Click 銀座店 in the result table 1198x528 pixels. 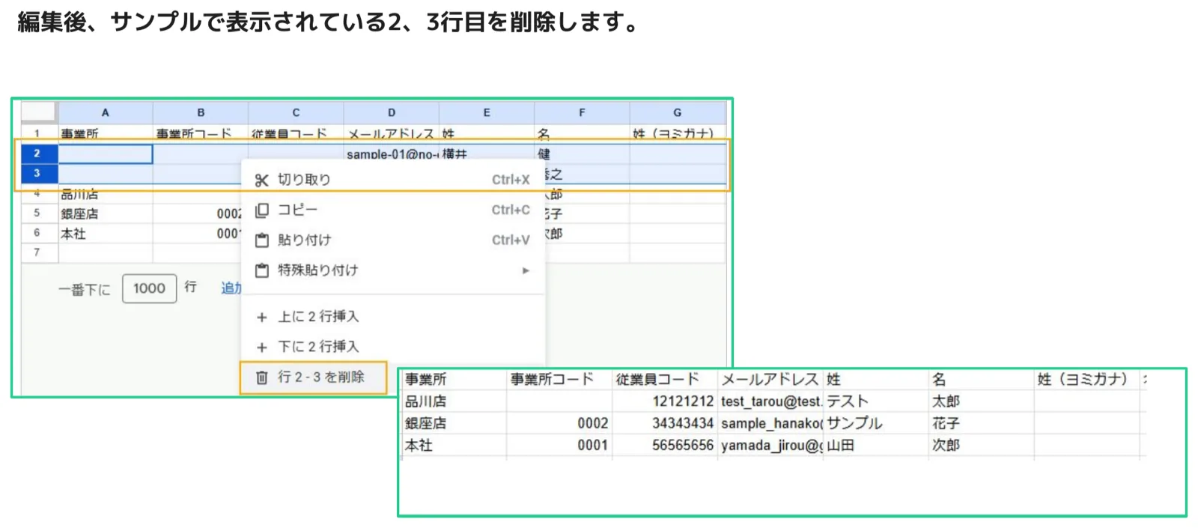point(454,423)
